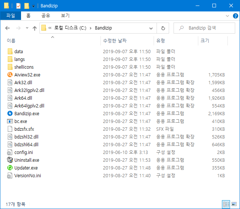Click the Ark64lgplv2.dll file icon
The image size is (240, 209).
pos(10,106)
